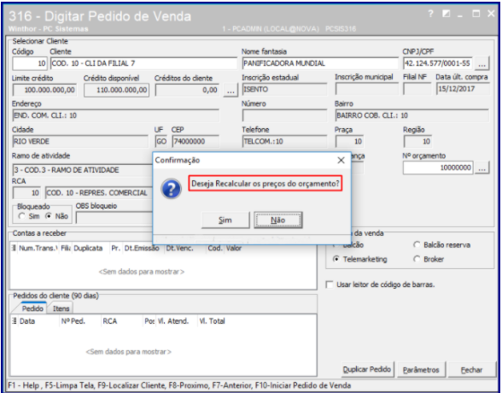Click the status bar shortcut text
This screenshot has height=393, width=502.
coord(179,385)
